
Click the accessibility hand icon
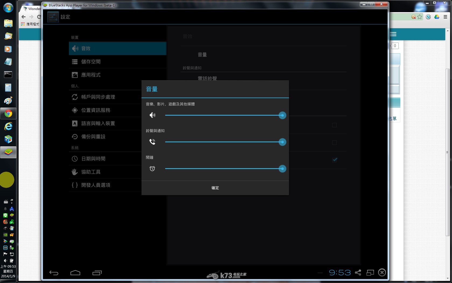click(75, 172)
